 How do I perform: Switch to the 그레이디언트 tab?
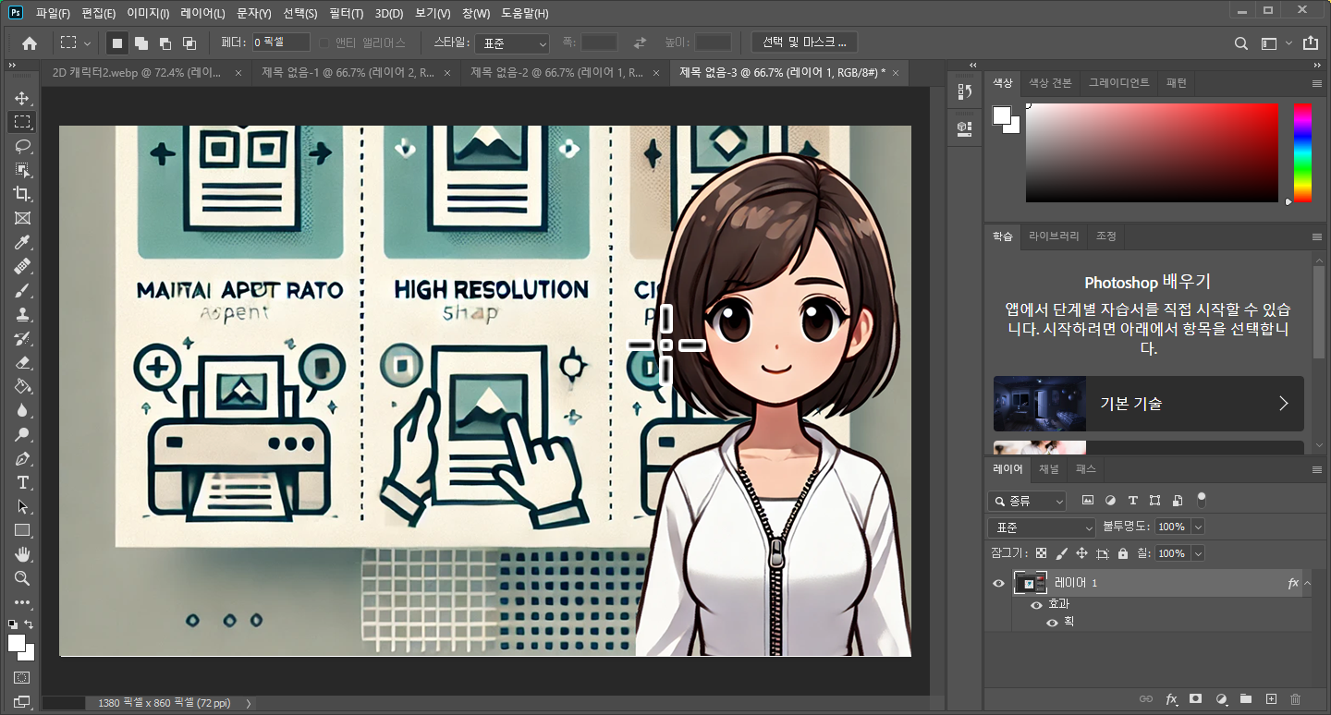(x=1118, y=83)
